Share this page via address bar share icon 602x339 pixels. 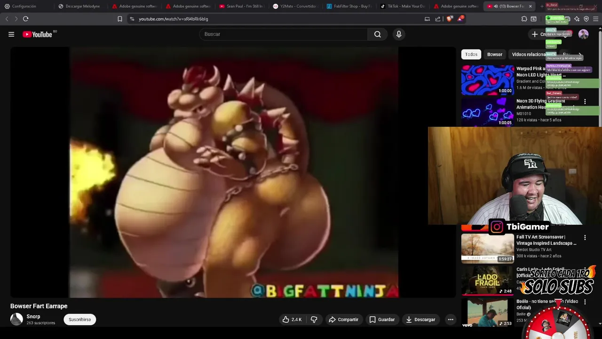pos(438,19)
